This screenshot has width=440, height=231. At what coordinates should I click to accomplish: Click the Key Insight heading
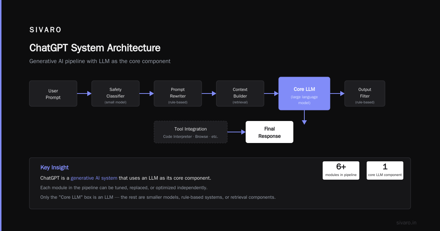[x=55, y=168]
